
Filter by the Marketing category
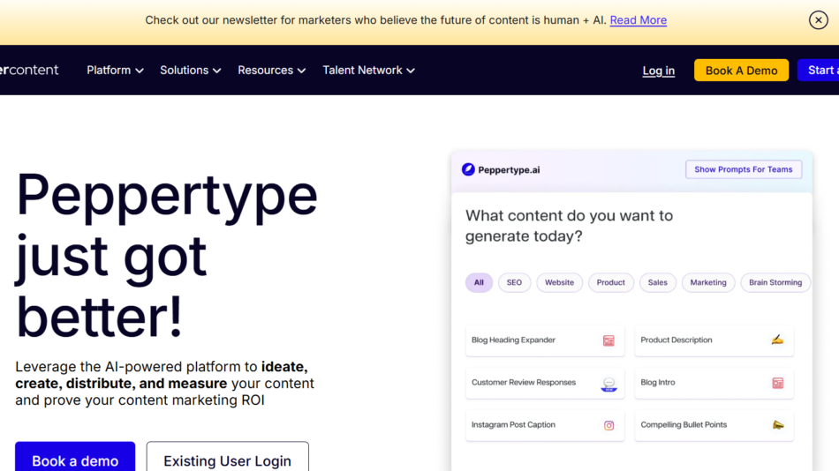pos(708,283)
